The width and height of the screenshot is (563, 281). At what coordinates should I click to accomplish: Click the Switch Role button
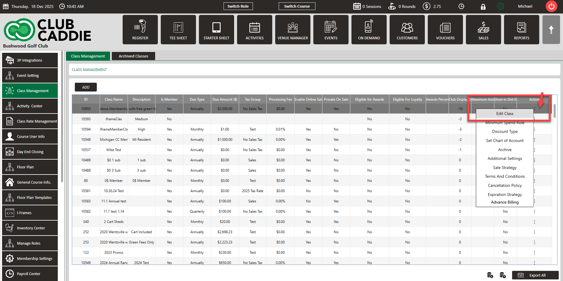pyautogui.click(x=238, y=6)
